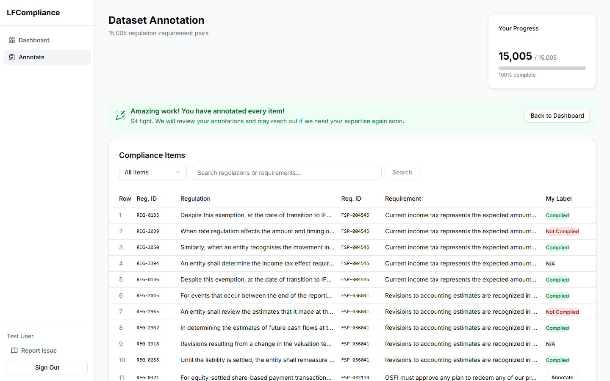Click the LFCompliance logo
610x381 pixels.
[33, 13]
